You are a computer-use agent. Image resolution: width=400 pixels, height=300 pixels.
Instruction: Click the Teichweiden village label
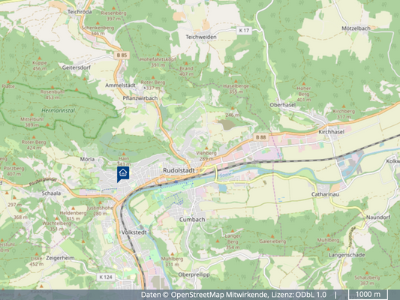pyautogui.click(x=201, y=37)
